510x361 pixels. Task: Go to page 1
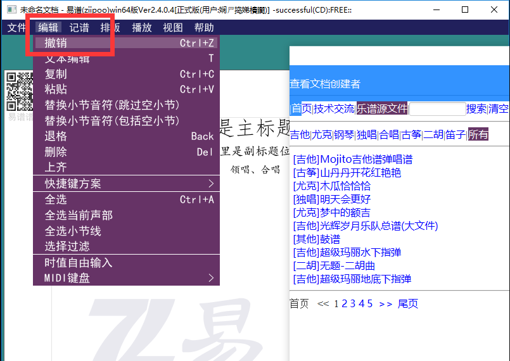tap(336, 303)
